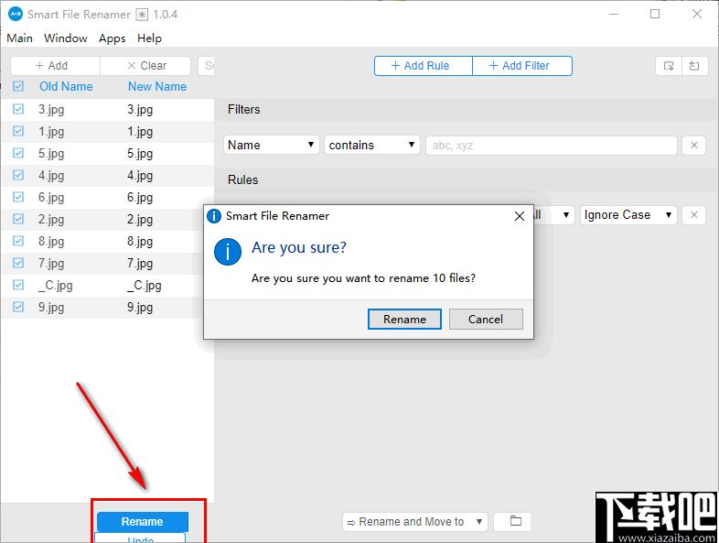Open the Name filter field dropdown

tap(271, 145)
